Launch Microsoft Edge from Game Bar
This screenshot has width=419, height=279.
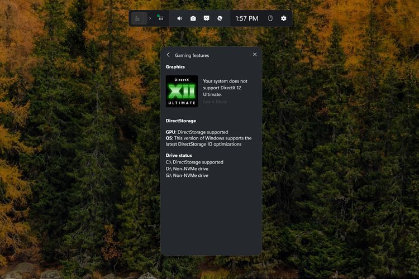pos(220,18)
